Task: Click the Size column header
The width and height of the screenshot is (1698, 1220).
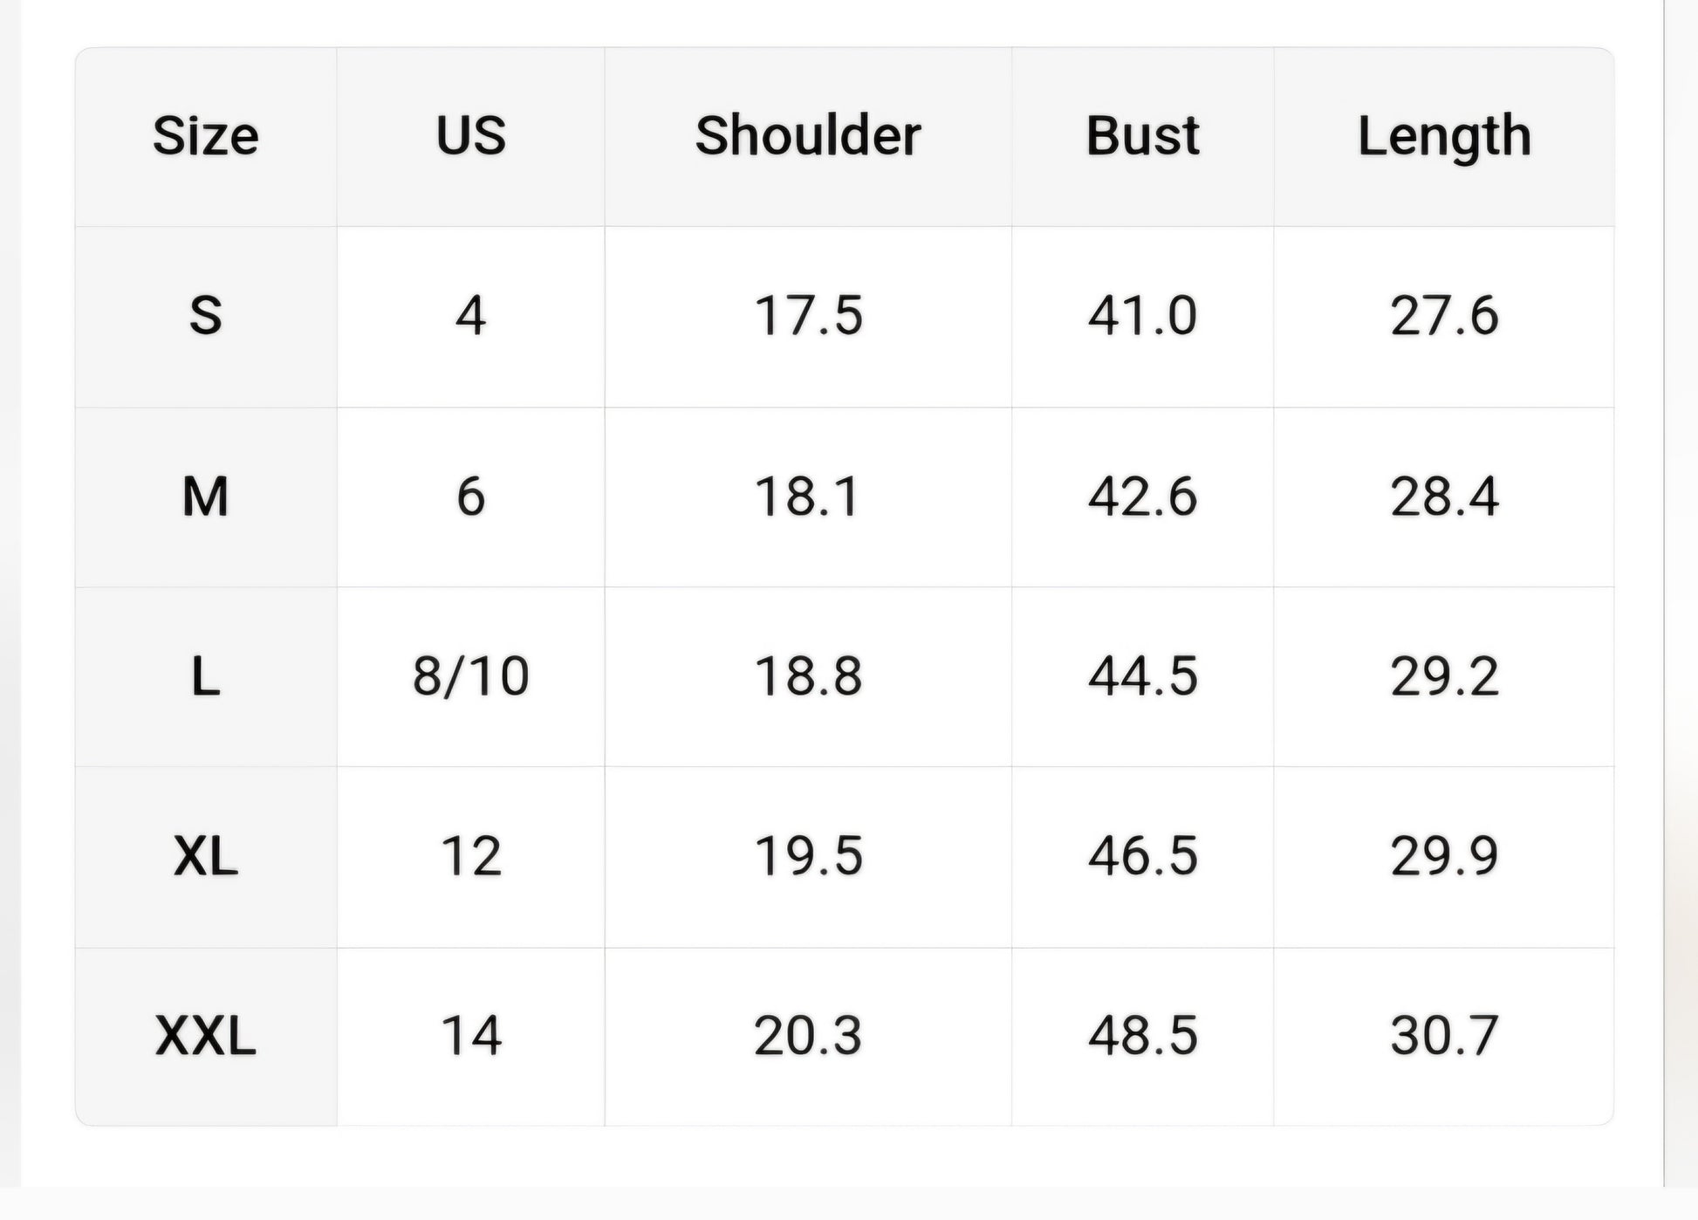Action: pos(206,136)
